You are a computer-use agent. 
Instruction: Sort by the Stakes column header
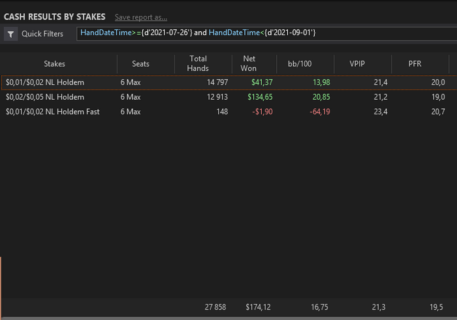54,64
